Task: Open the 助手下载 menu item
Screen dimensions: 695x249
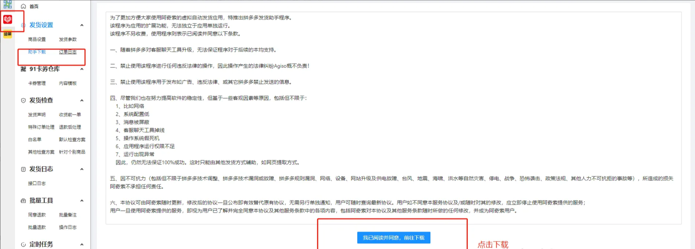Action: point(37,52)
